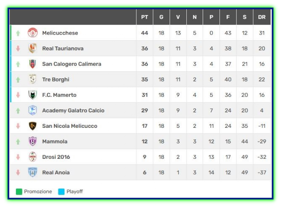The width and height of the screenshot is (281, 207).
Task: Click the Tre Borghi team badge
Action: (x=33, y=79)
